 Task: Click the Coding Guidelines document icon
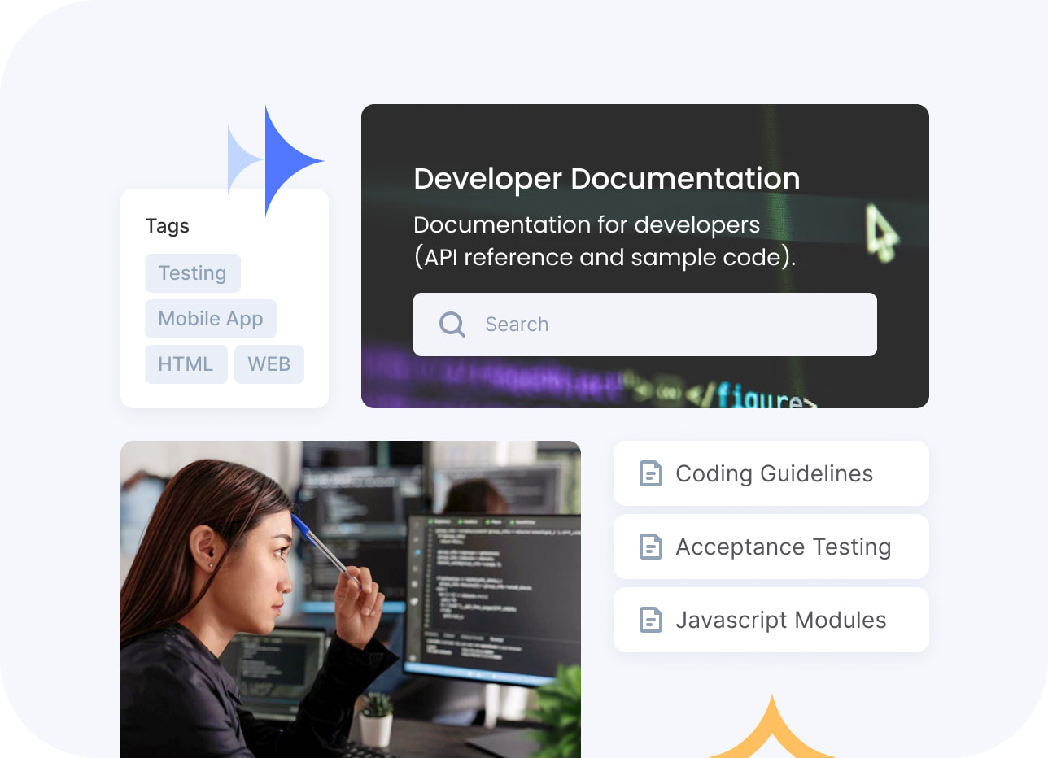651,473
